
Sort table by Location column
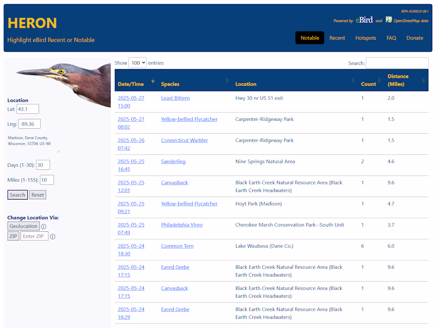tap(296, 80)
